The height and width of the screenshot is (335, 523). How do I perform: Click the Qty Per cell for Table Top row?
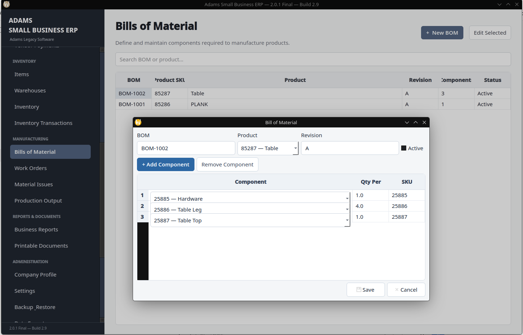coord(370,217)
